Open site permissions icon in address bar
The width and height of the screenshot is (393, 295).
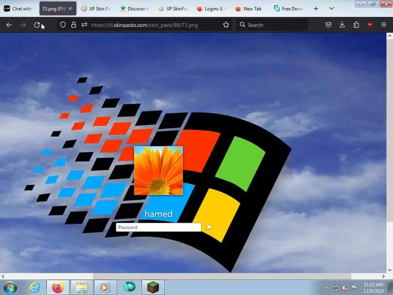84,25
